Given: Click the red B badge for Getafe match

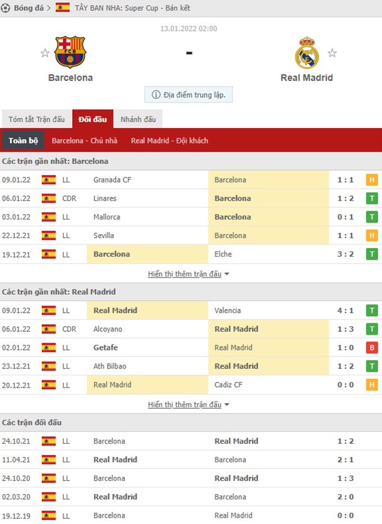Looking at the screenshot, I should [x=372, y=348].
